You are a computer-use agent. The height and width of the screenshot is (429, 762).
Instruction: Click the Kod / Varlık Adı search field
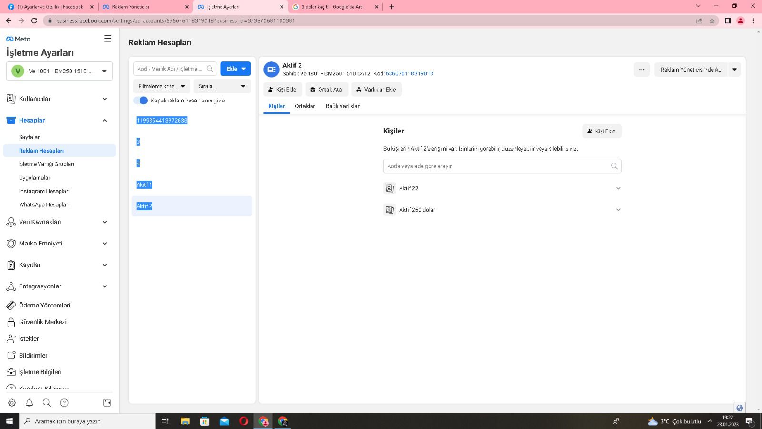coord(175,69)
